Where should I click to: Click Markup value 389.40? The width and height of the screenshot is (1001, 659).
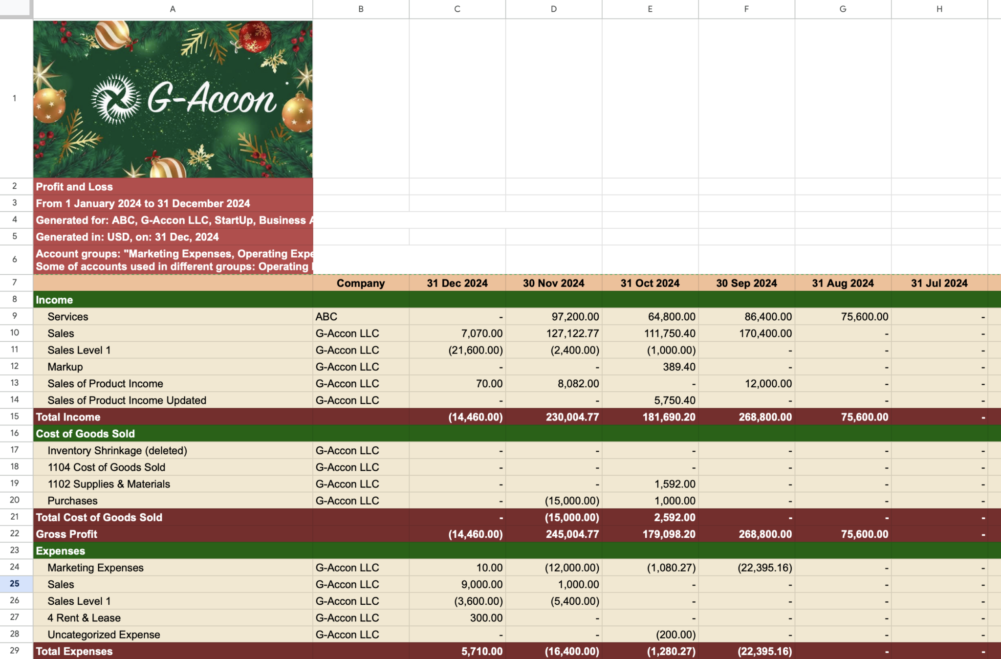(650, 367)
